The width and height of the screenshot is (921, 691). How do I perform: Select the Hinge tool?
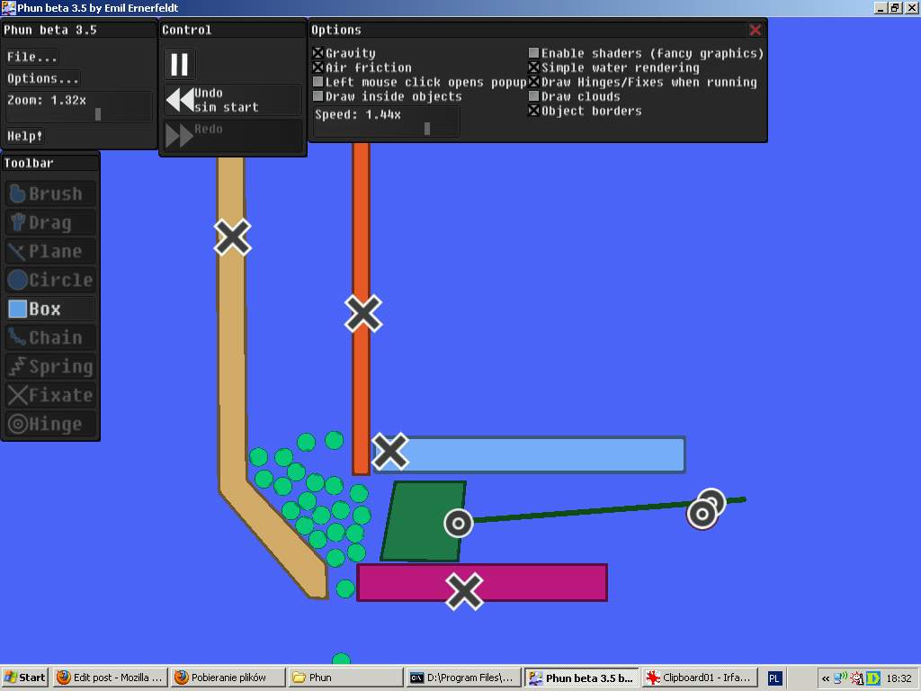coord(50,424)
